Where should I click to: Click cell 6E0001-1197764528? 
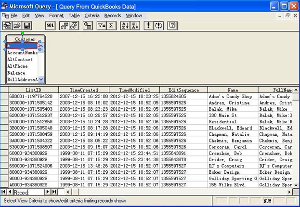[x=33, y=96]
